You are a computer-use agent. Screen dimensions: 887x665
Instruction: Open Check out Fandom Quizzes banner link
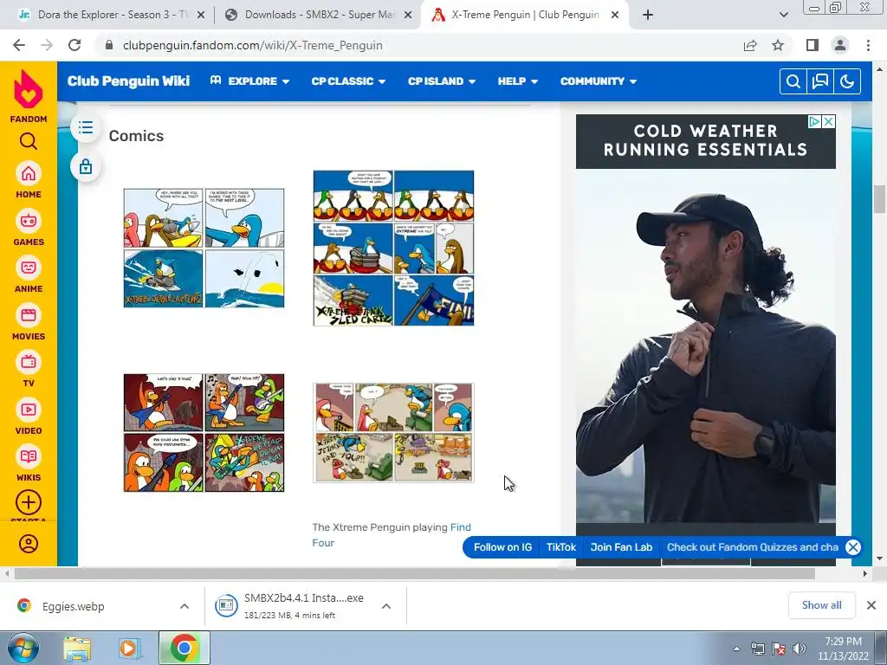[753, 547]
